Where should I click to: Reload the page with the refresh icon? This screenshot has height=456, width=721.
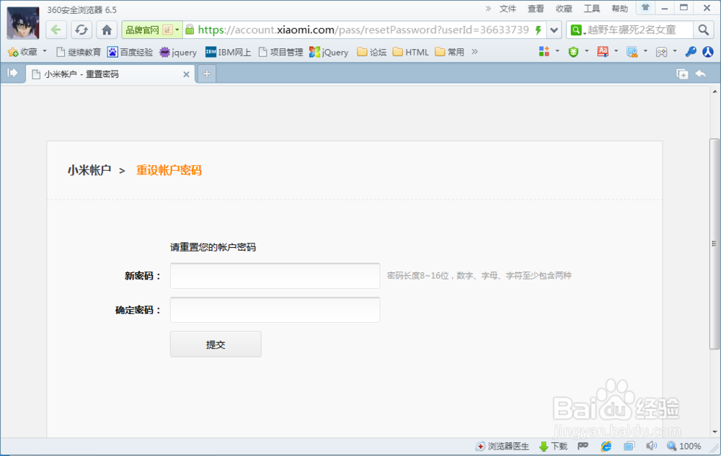click(x=81, y=30)
